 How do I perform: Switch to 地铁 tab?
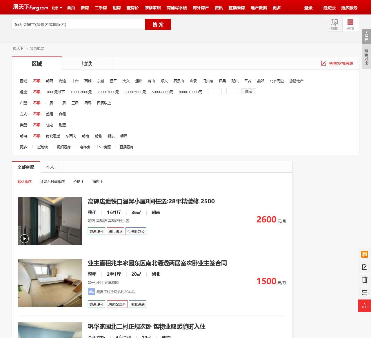point(87,63)
